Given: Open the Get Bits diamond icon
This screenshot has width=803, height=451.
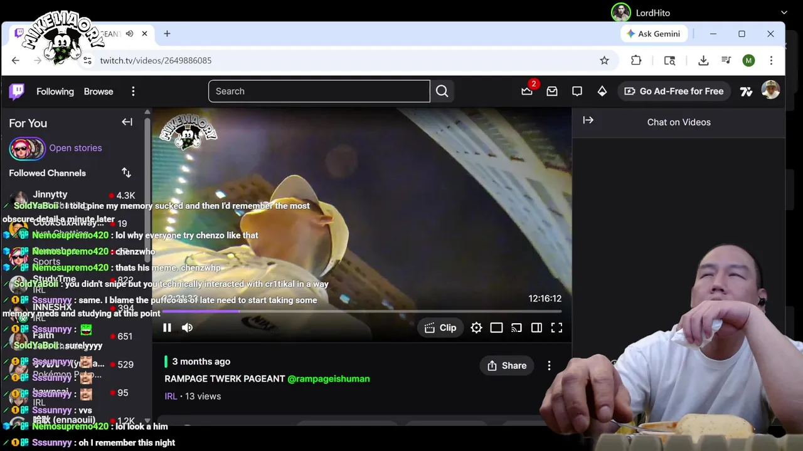Looking at the screenshot, I should pos(602,91).
